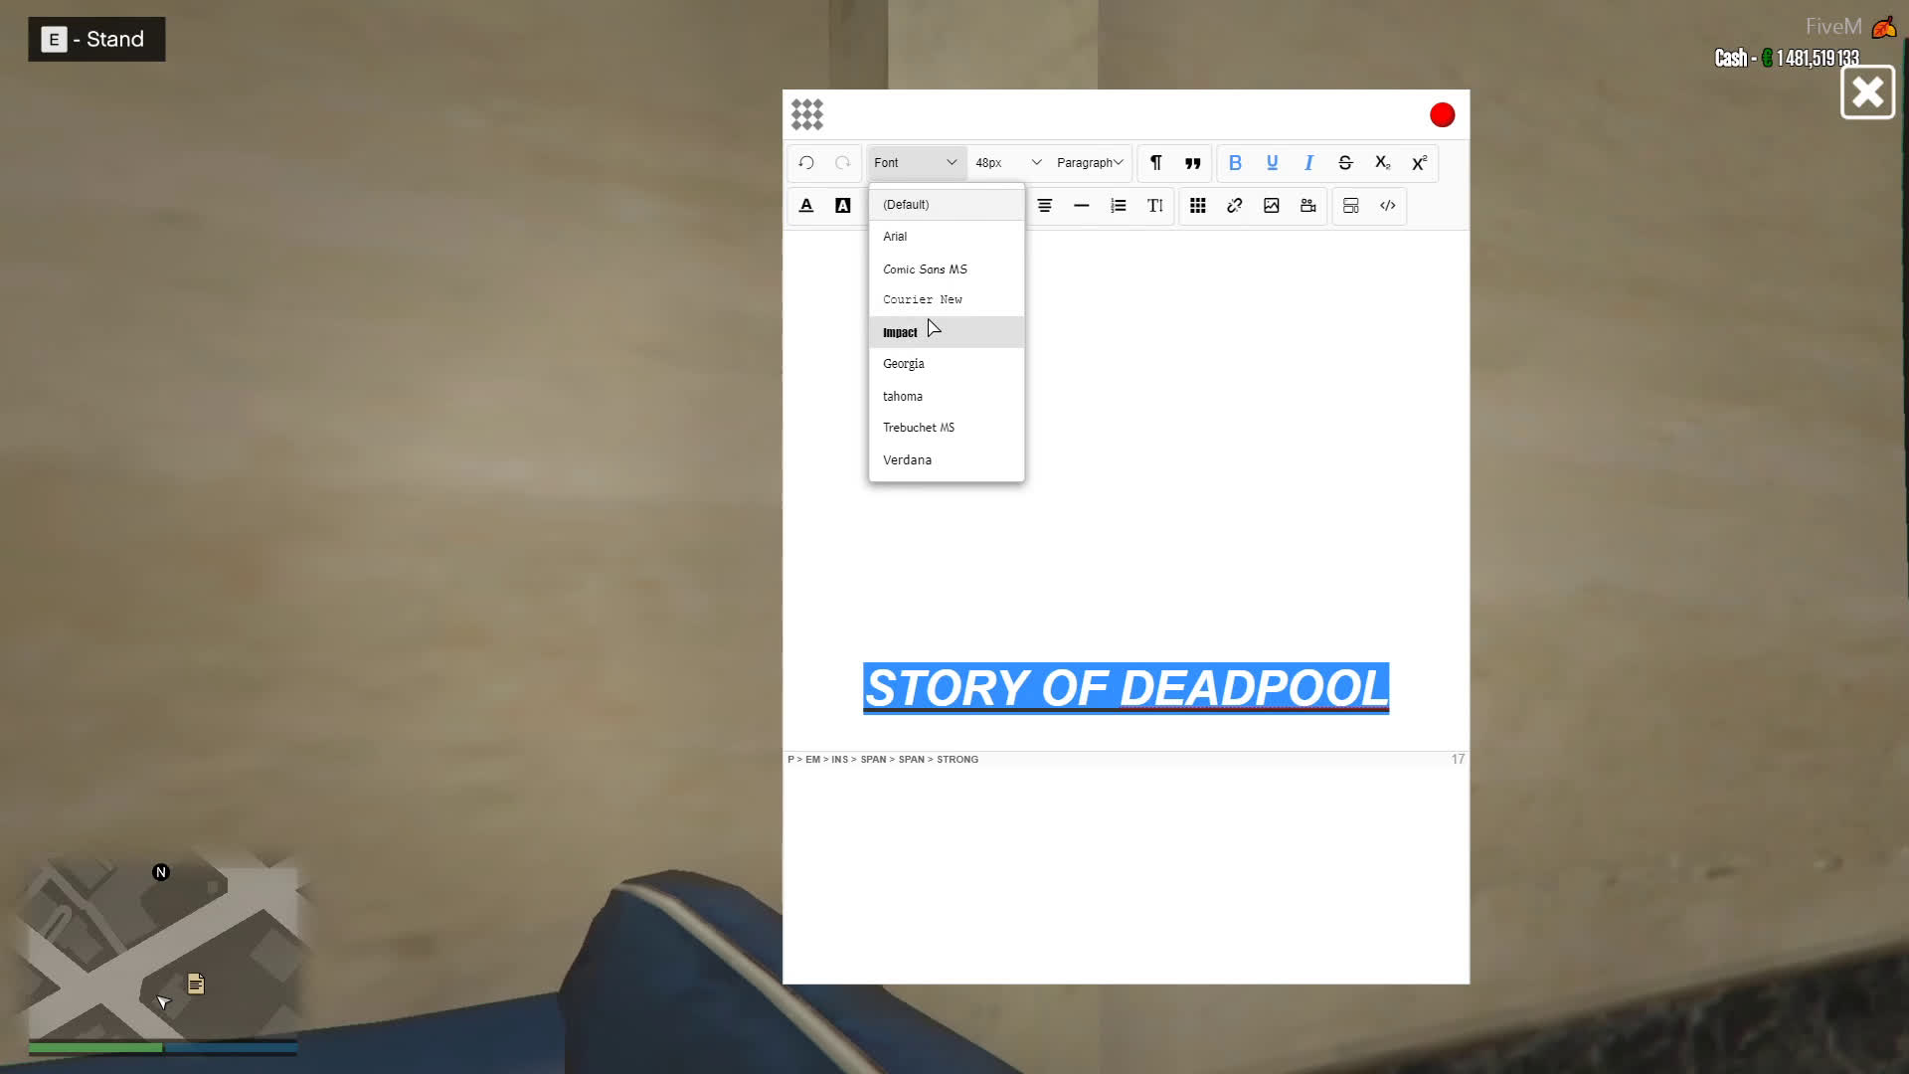Toggle show blocks layout icon

(1351, 206)
